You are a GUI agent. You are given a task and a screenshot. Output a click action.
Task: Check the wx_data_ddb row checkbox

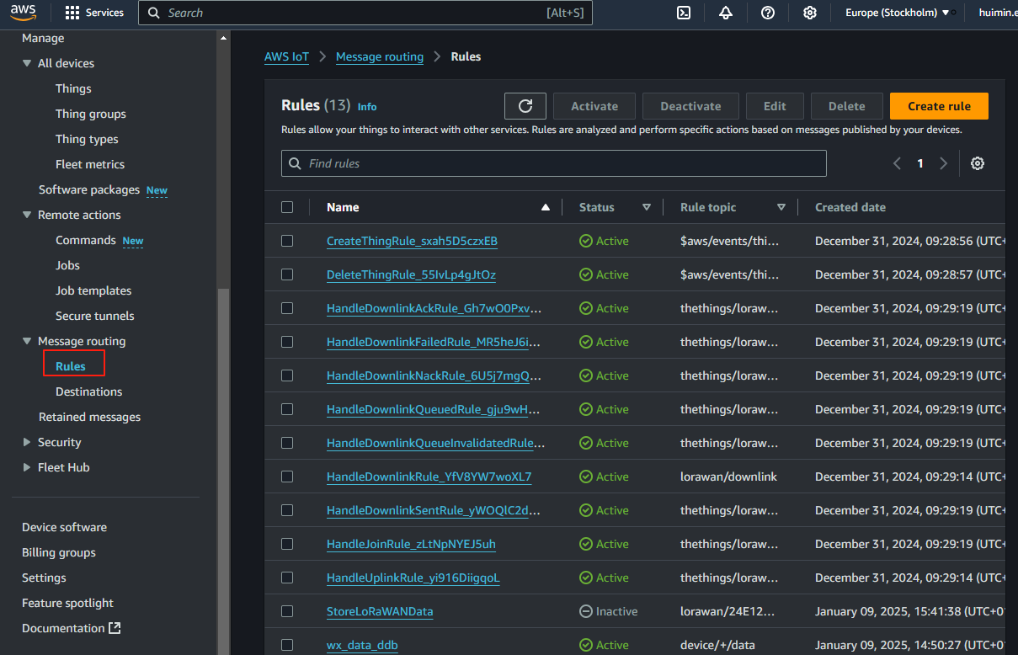287,645
